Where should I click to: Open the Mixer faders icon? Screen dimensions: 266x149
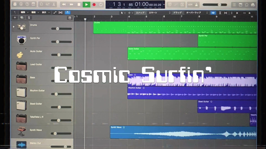click(x=47, y=4)
